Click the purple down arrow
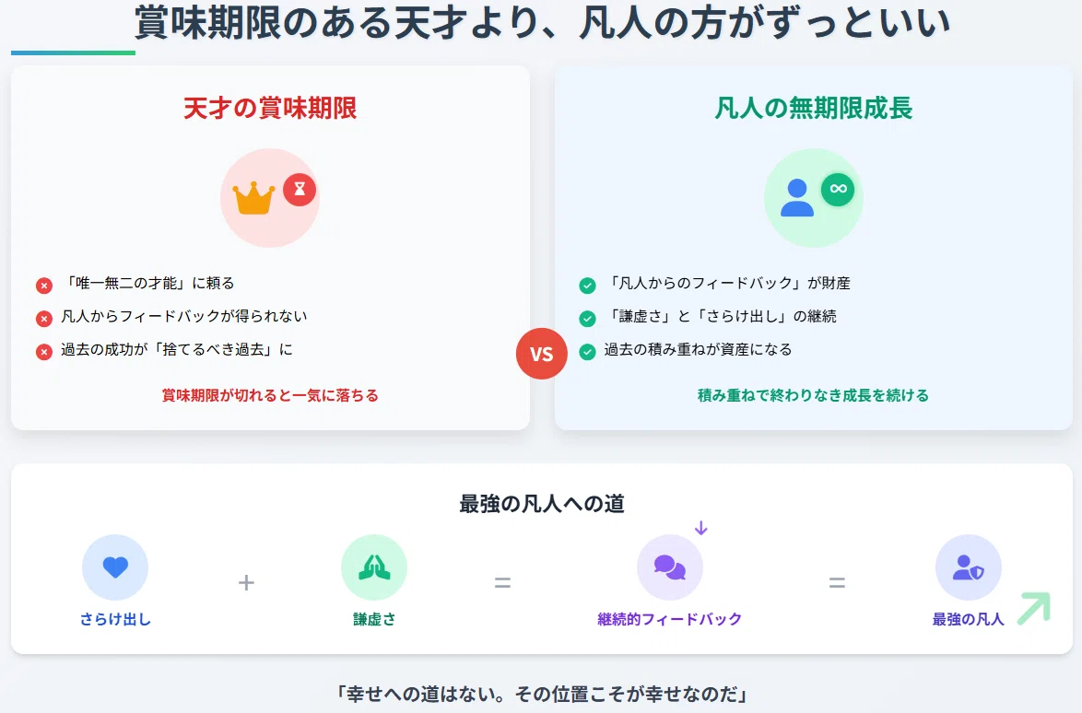The image size is (1082, 713). pyautogui.click(x=701, y=528)
